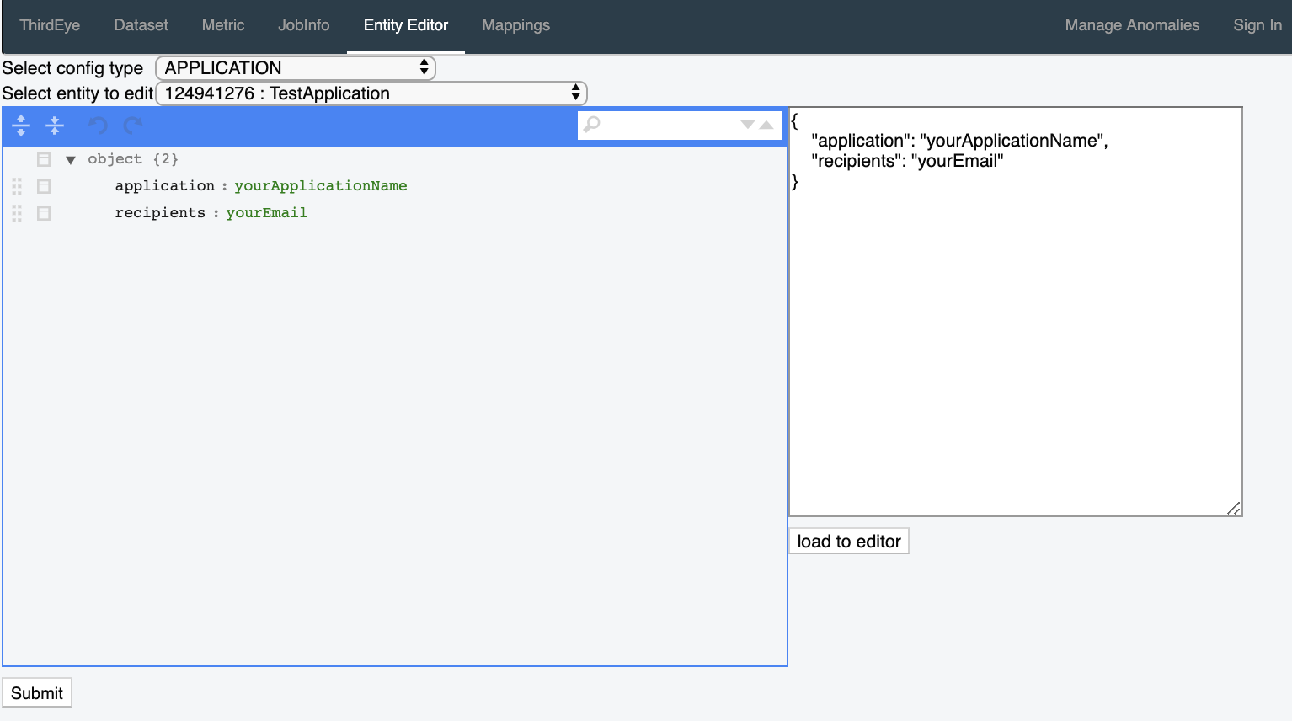Submit the entity changes
1292x721 pixels.
pos(37,693)
